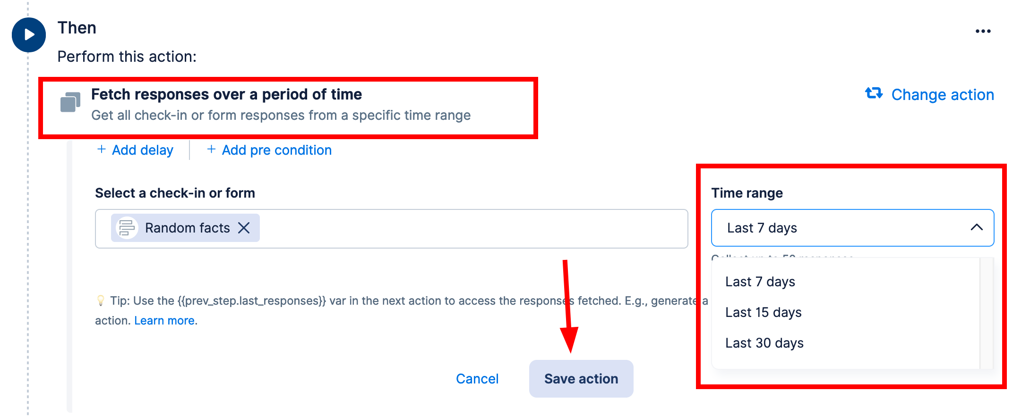Click plus icon beside Add pre condition
Screen dimensions: 1030x416
211,150
